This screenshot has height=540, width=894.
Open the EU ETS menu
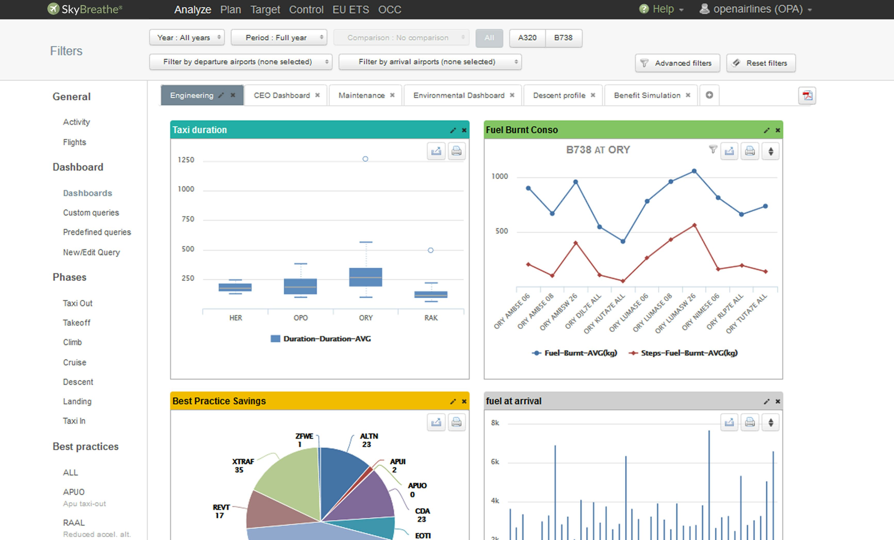(x=351, y=10)
